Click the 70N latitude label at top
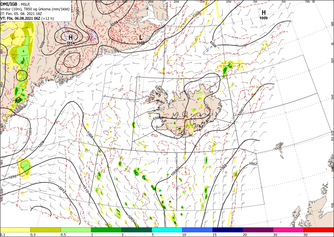 point(307,1)
